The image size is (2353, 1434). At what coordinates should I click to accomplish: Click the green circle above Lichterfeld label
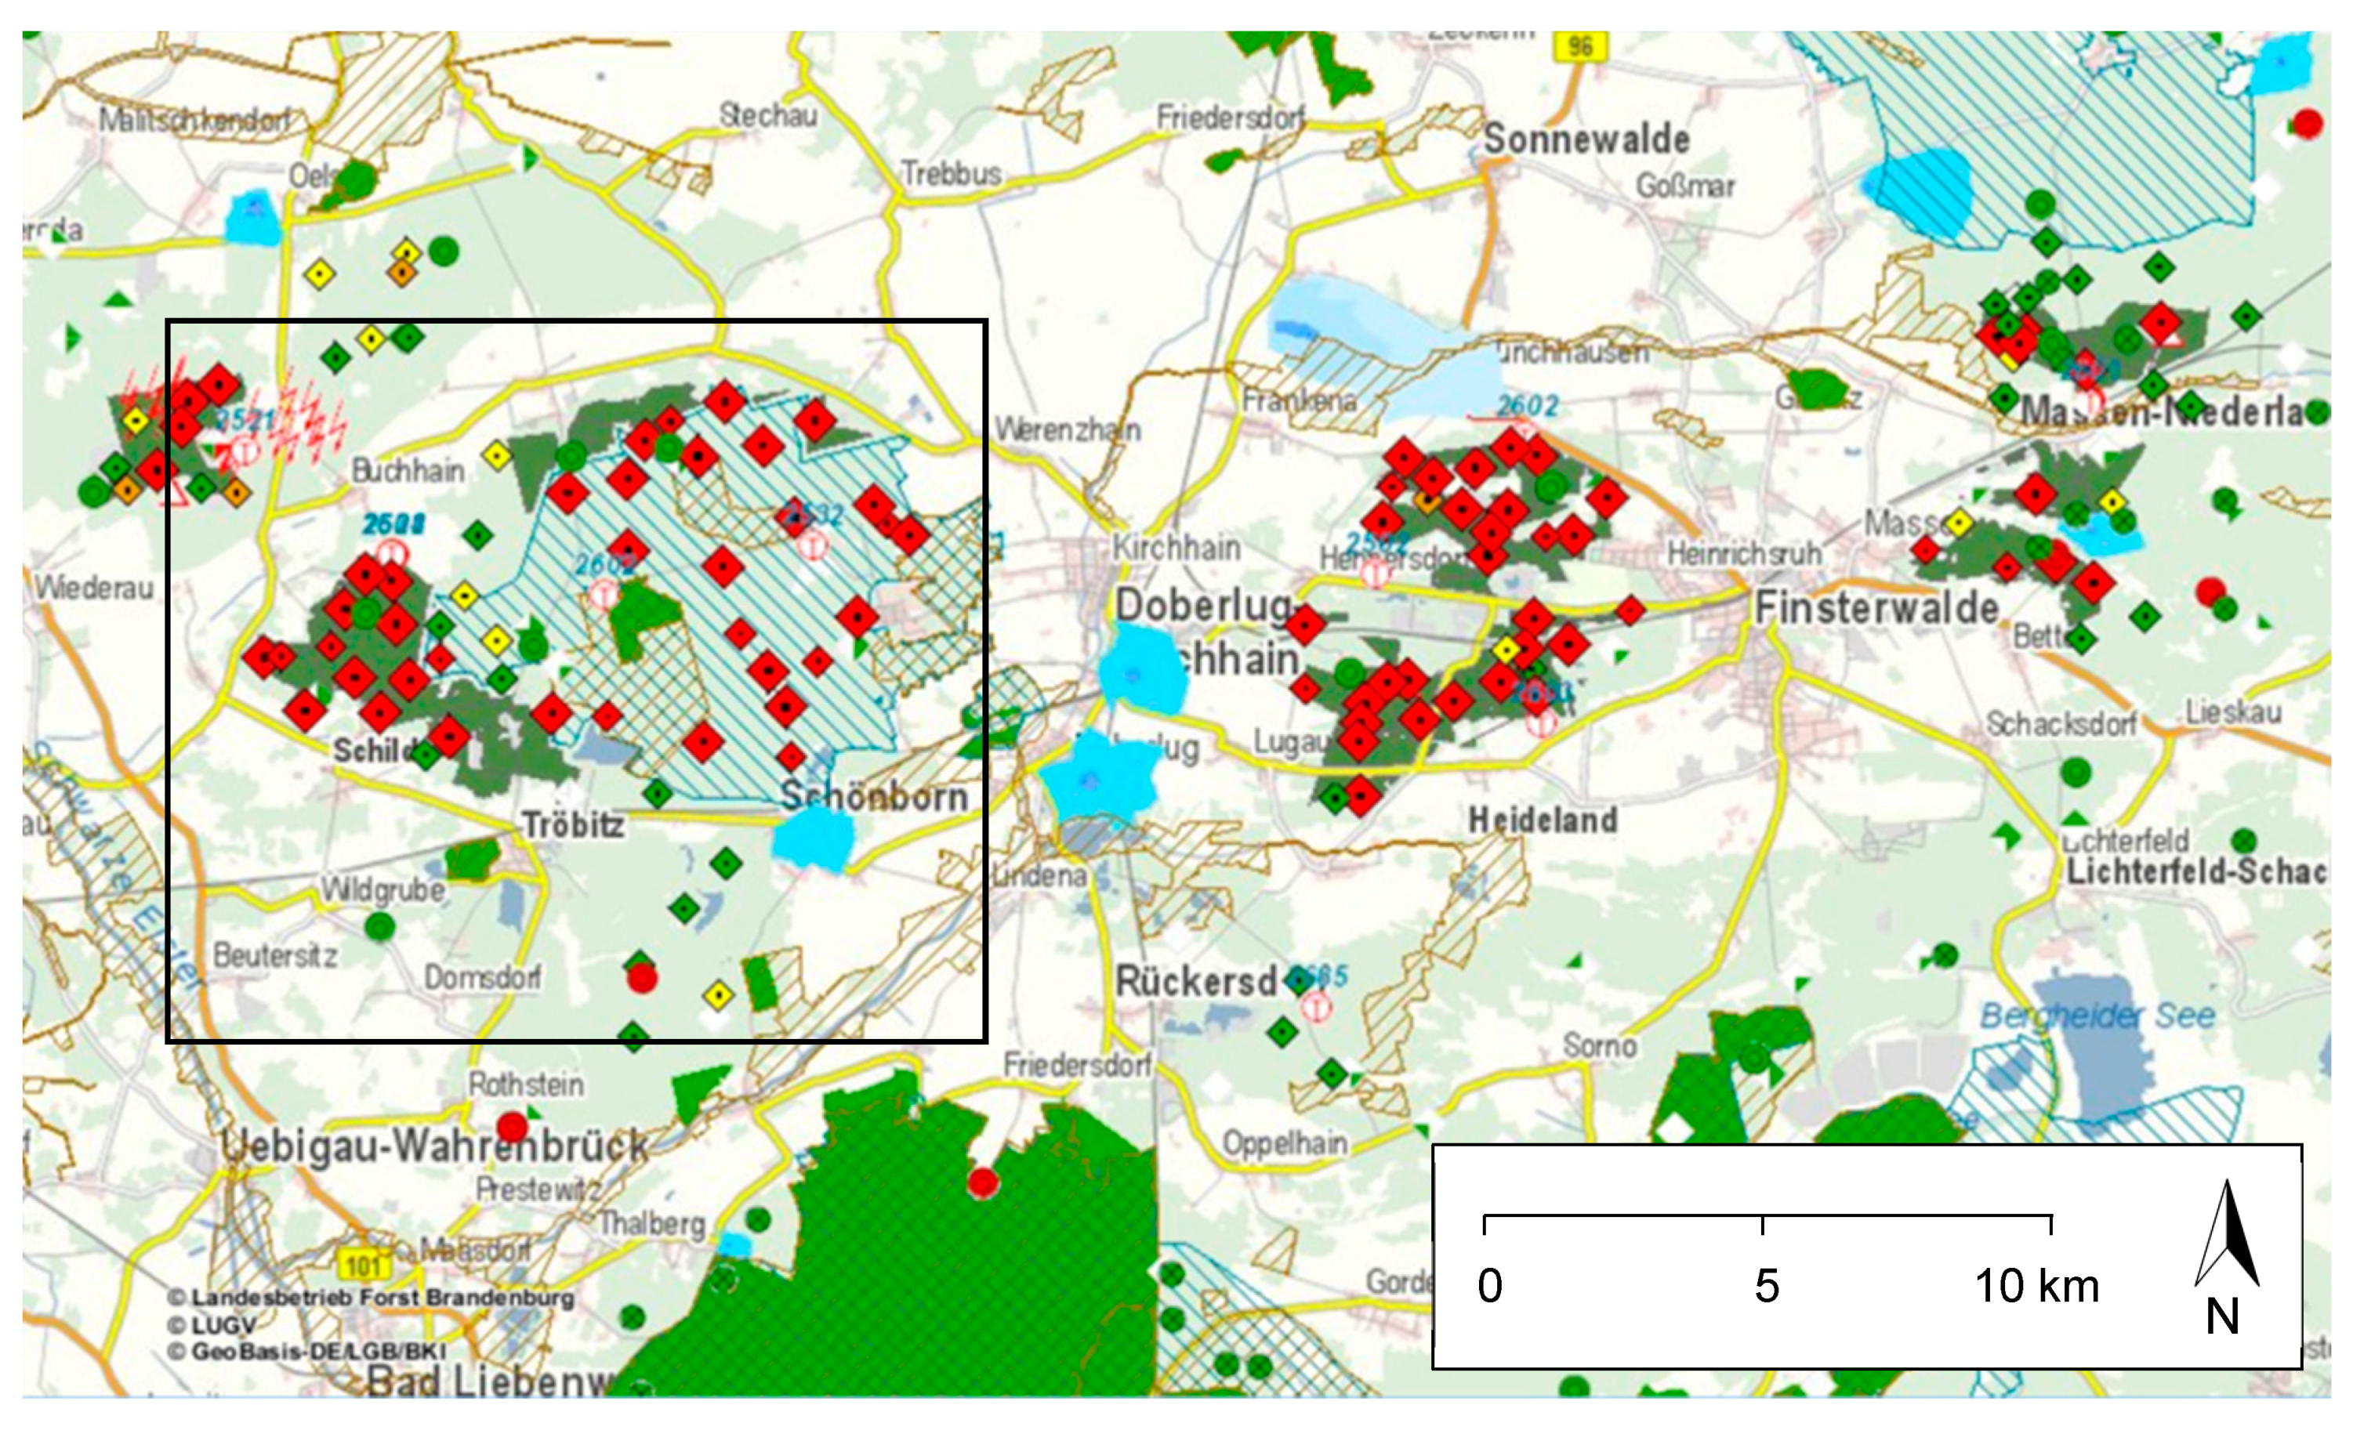[2076, 771]
